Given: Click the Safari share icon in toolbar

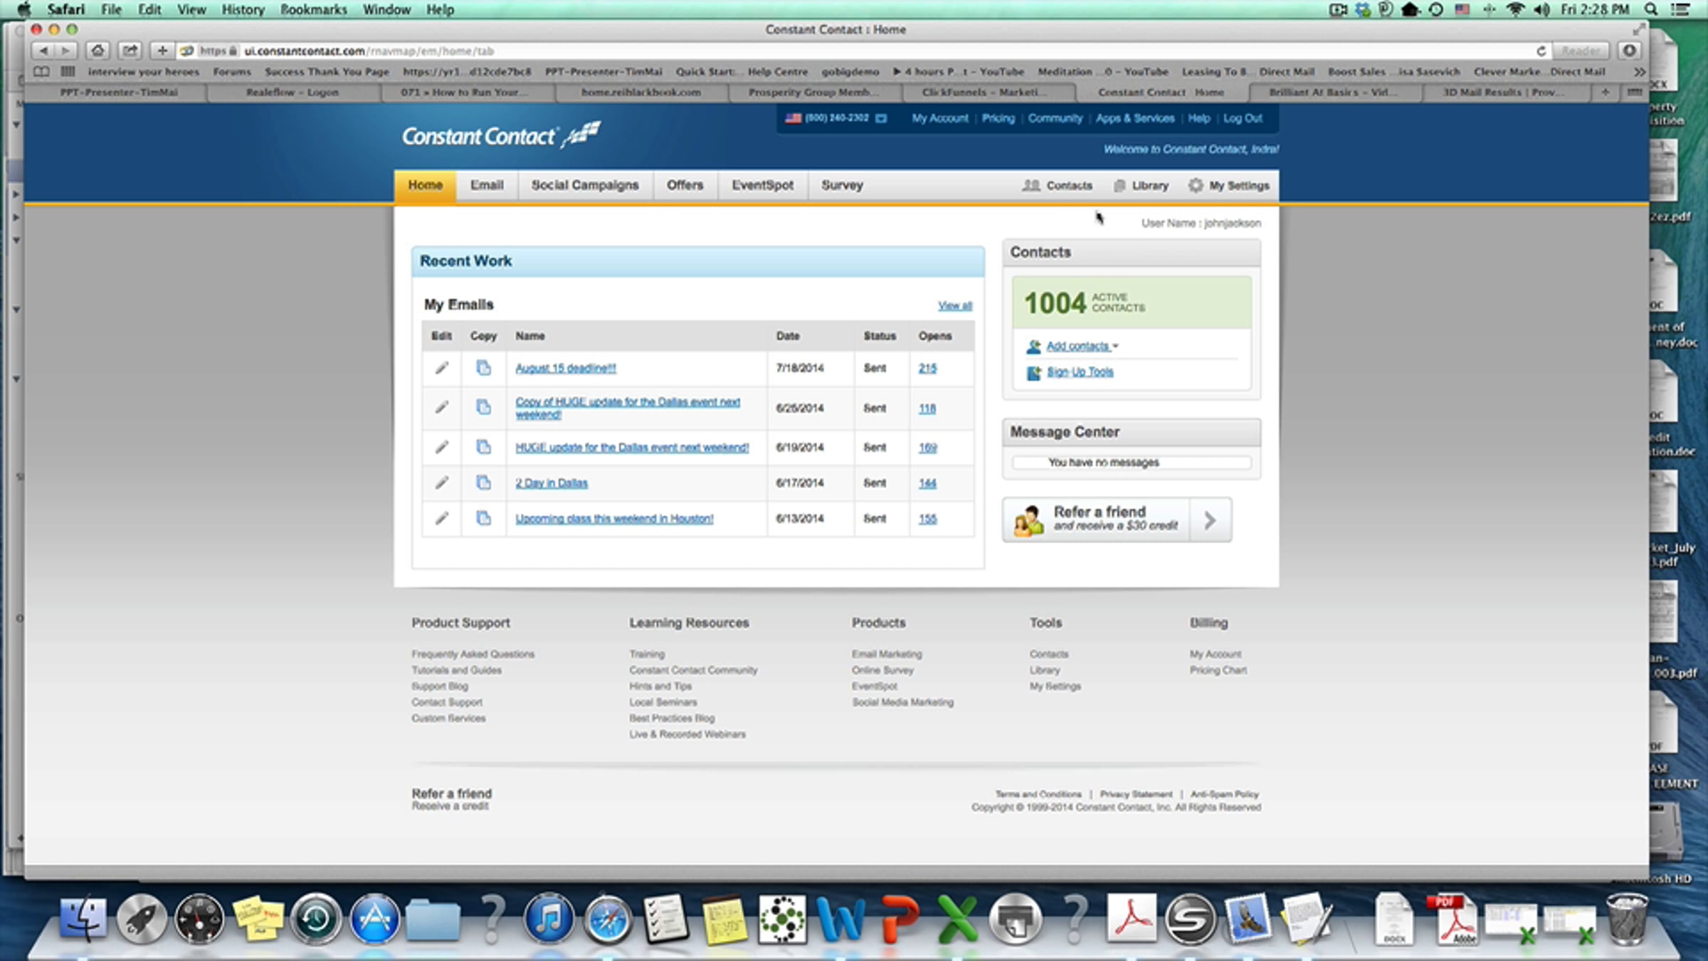Looking at the screenshot, I should coord(130,51).
